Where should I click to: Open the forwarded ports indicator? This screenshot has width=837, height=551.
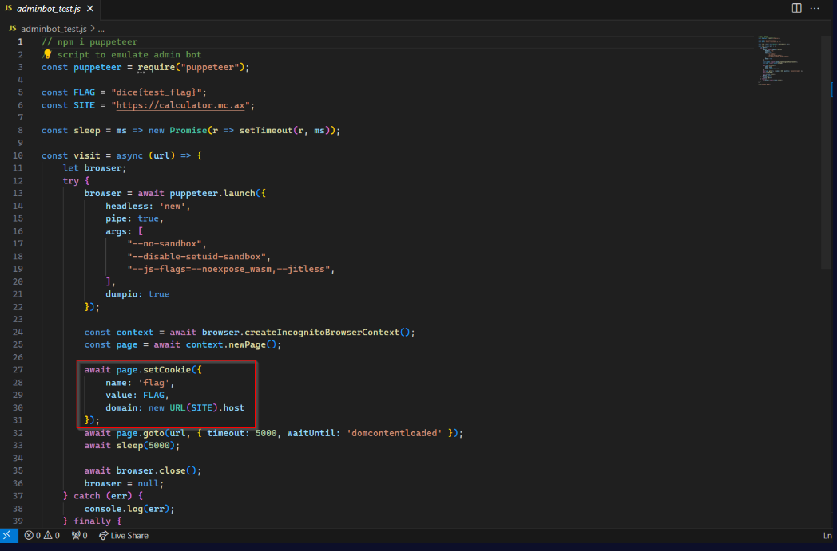coord(79,536)
